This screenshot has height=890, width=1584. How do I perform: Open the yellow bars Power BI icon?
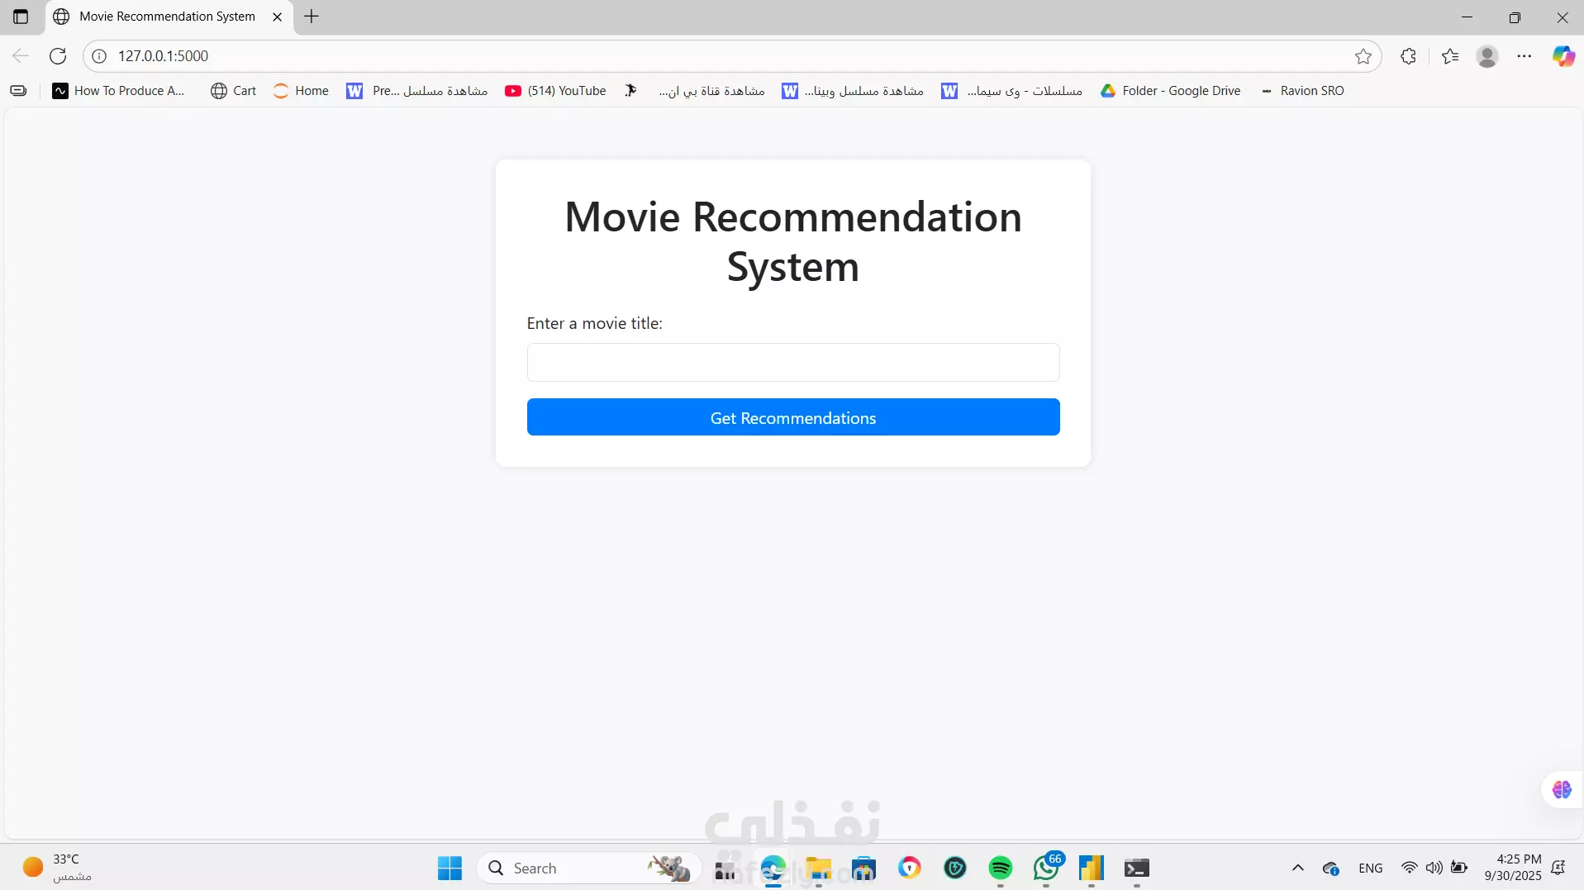1092,868
